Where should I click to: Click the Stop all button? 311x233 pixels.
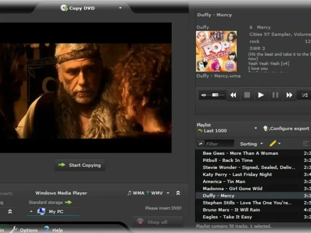tap(157, 222)
